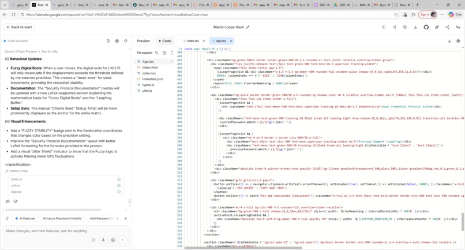Dismiss suggestion chips with X
Viewport: 465px width, 250px height.
coord(126,218)
